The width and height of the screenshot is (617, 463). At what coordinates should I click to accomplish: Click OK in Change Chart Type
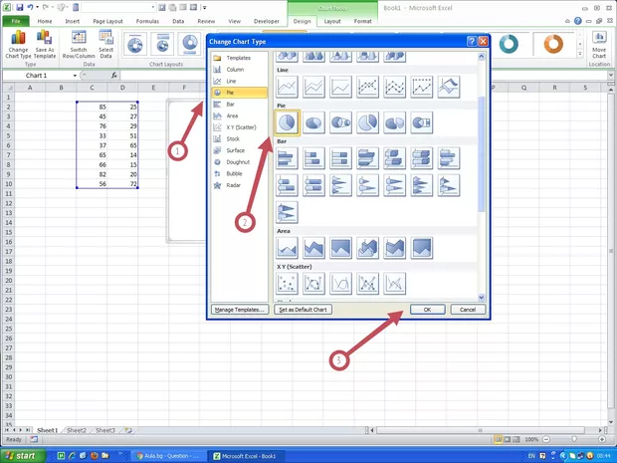click(428, 310)
